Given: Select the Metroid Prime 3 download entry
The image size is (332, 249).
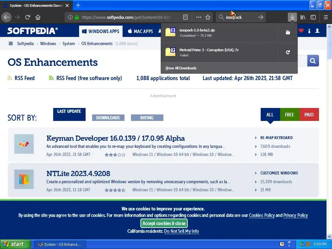Looking at the screenshot, I should (x=219, y=52).
